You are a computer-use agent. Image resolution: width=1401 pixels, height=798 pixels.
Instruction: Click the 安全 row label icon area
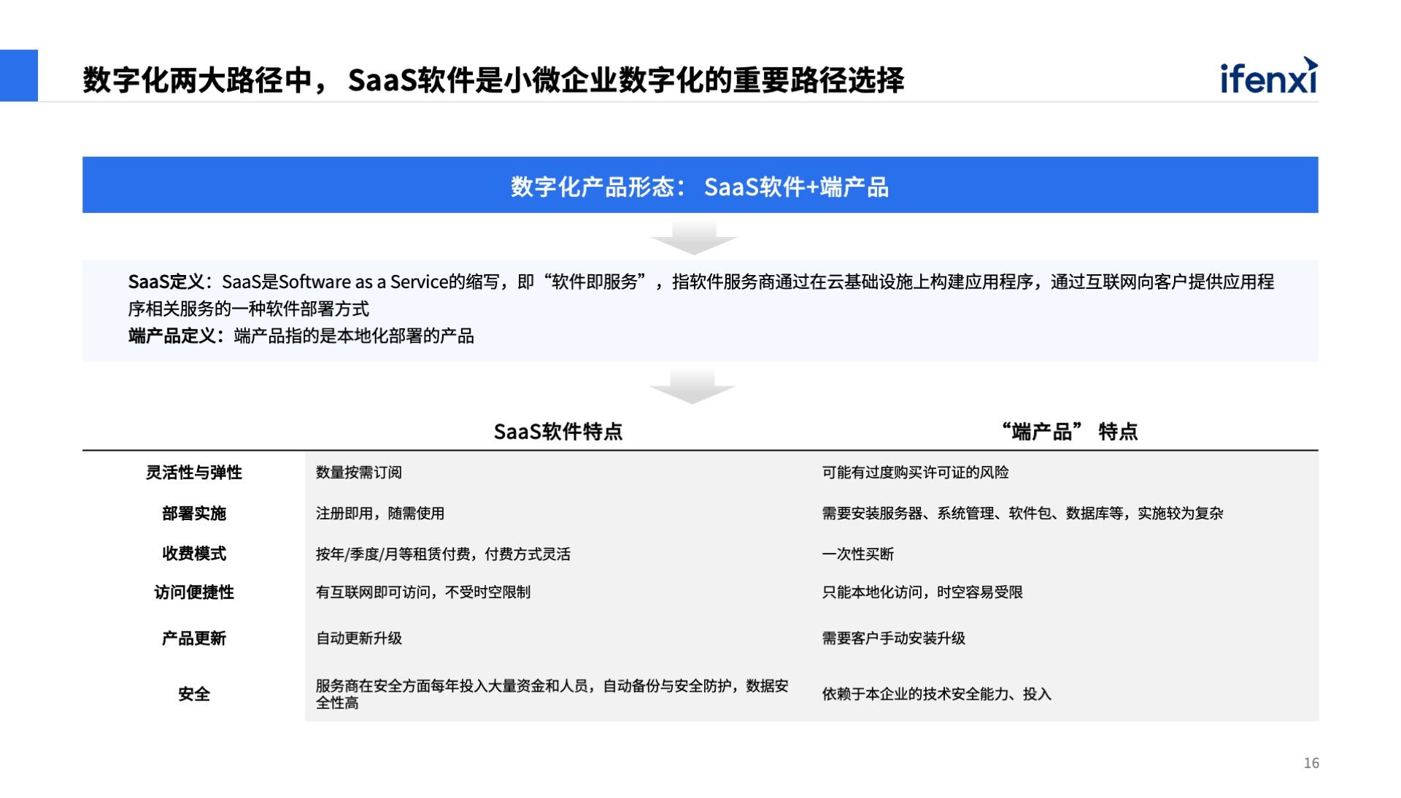[x=193, y=695]
